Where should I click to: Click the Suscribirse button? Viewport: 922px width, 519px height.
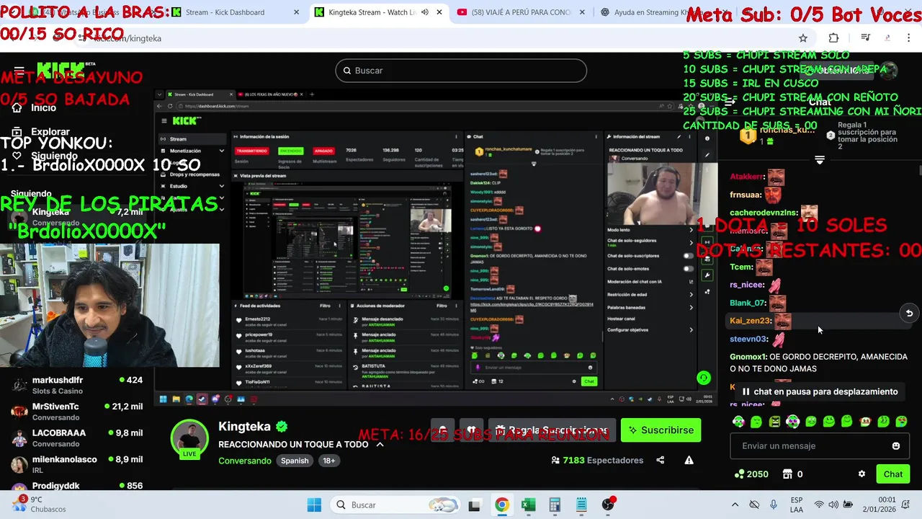[661, 430]
